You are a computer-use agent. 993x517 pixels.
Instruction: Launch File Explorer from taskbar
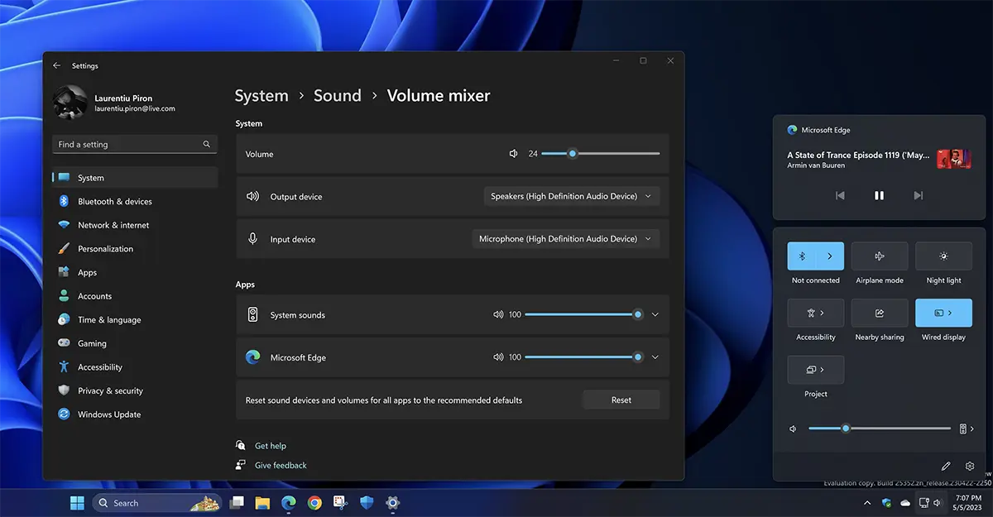[x=262, y=502]
